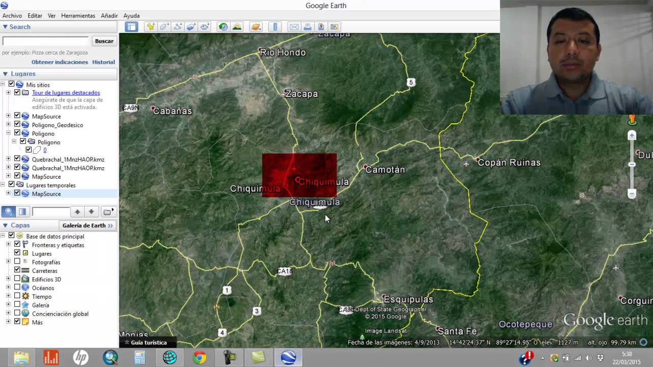Expand the Fronteras y etiquetas layer
Viewport: 653px width, 367px height.
(8, 245)
